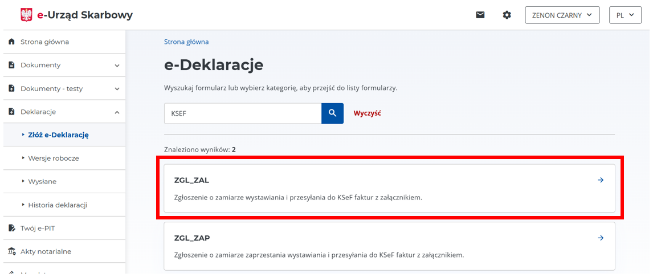Select Wersje robocze in sidebar
Viewport: 653px width, 277px height.
point(54,158)
